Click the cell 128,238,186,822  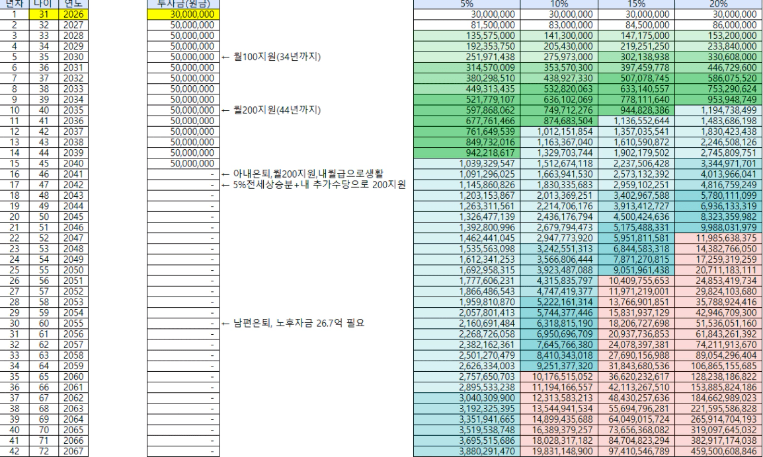point(718,377)
